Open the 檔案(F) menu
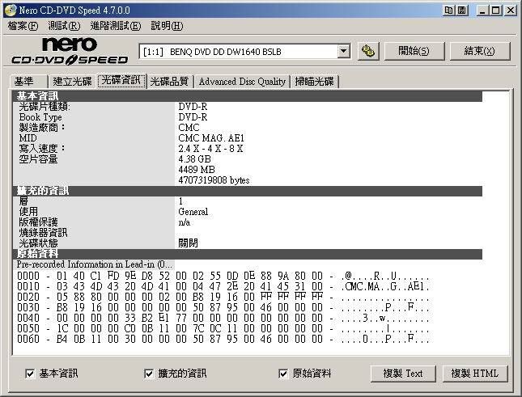The height and width of the screenshot is (397, 522). [x=23, y=26]
